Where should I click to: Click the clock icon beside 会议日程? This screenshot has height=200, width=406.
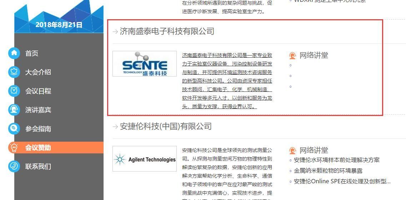14,91
